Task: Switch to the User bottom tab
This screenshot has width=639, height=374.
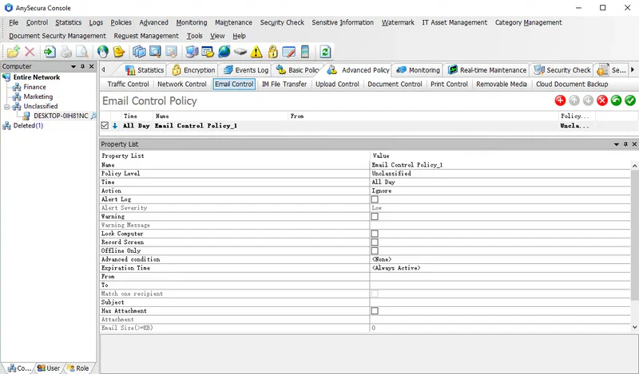Action: click(49, 368)
